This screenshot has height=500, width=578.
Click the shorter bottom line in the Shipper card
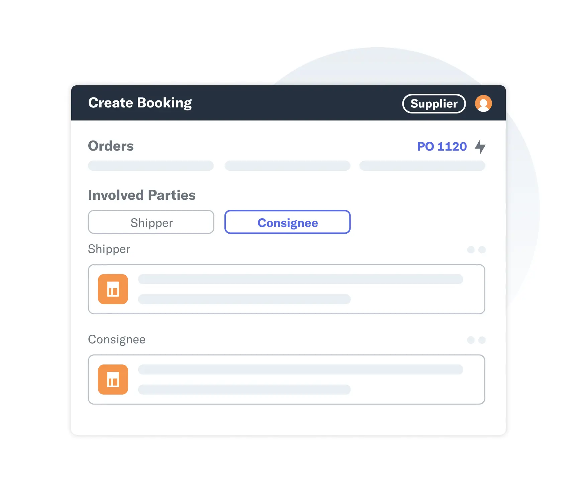245,299
